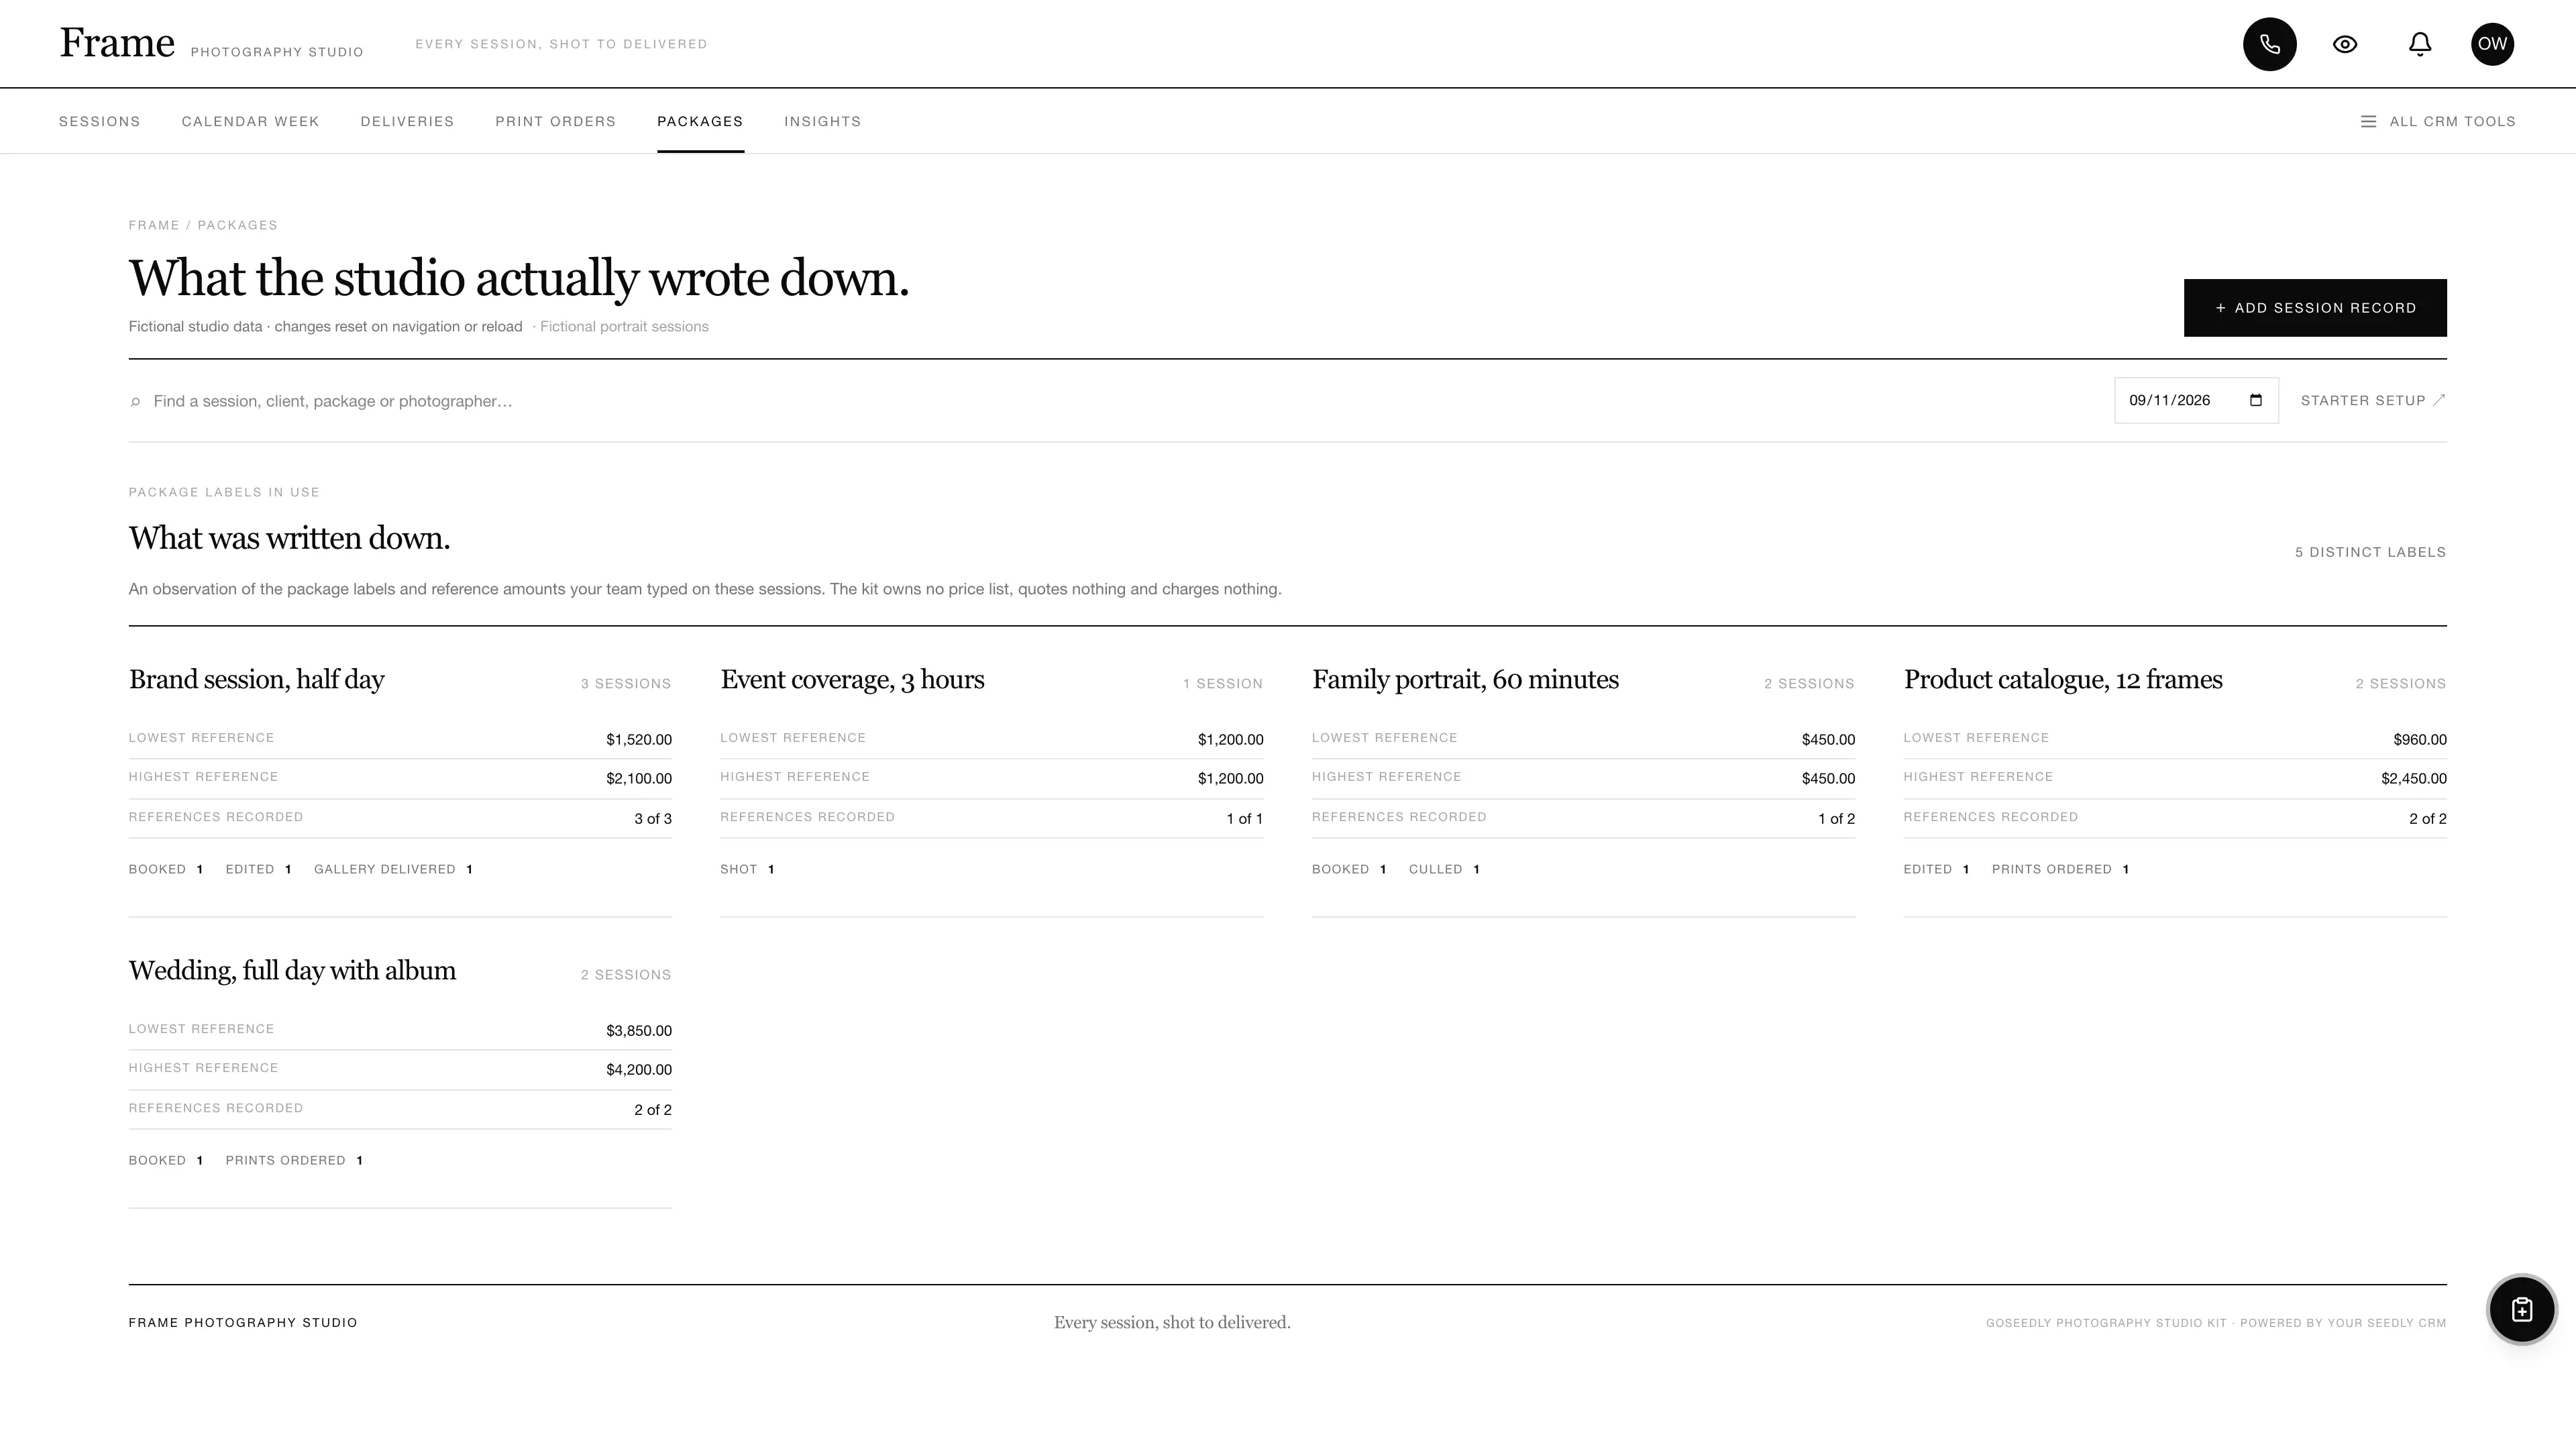Click the Culled status under Family portrait

(x=1444, y=869)
